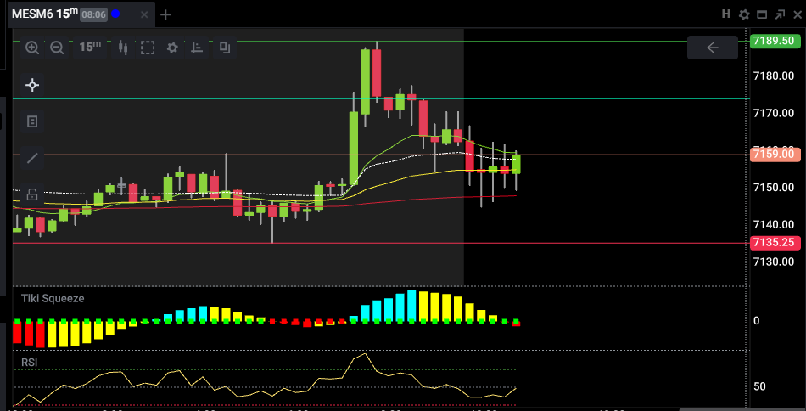Click the RSI 50 axis value
This screenshot has height=411, width=806.
pyautogui.click(x=759, y=387)
